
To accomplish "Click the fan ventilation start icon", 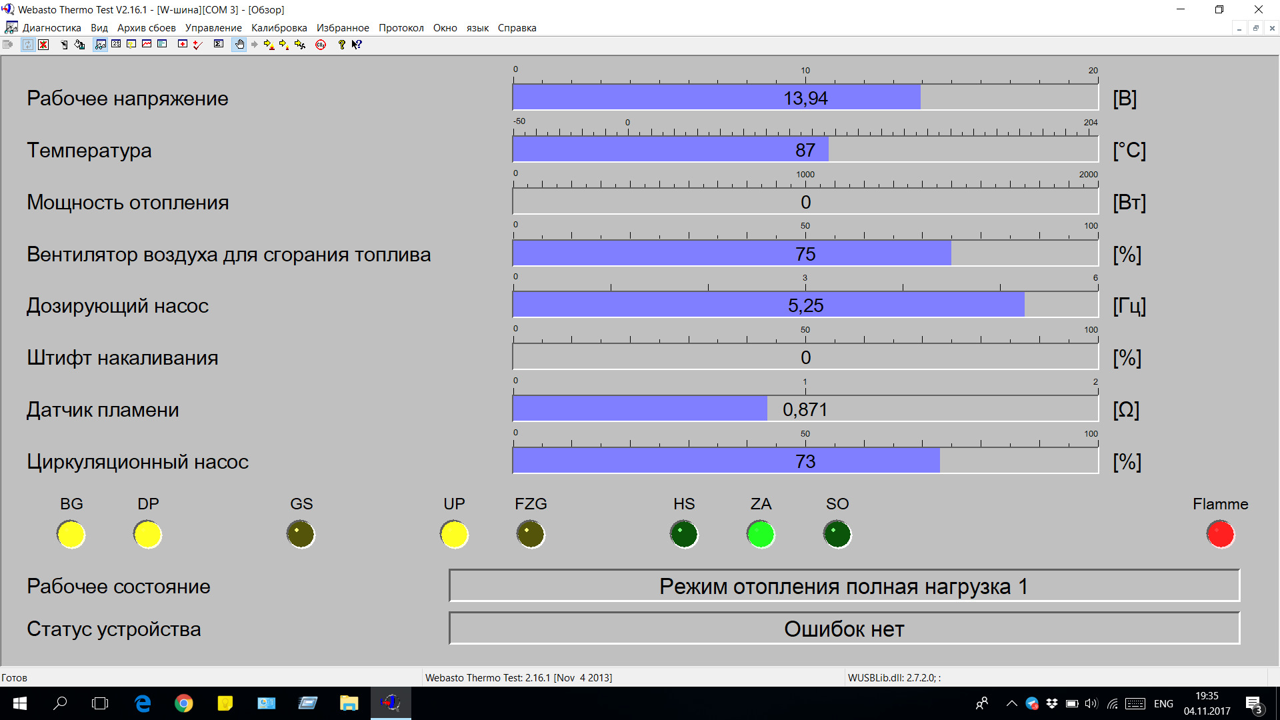I will click(300, 45).
